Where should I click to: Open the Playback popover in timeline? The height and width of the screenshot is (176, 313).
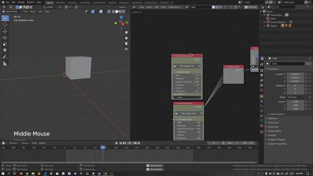coord(14,143)
